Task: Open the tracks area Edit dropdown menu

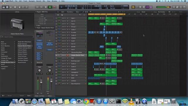Action: [63, 12]
